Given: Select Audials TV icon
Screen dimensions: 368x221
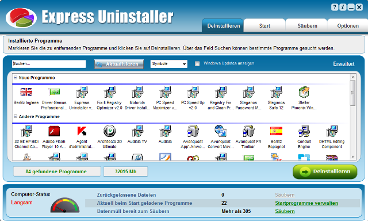Looking at the screenshot, I should [x=137, y=131].
